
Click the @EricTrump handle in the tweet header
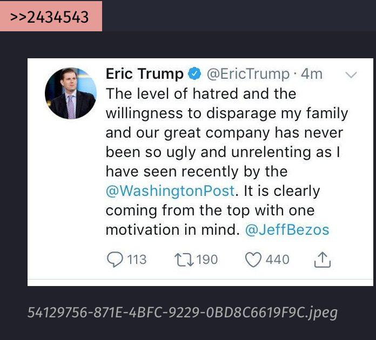click(248, 74)
